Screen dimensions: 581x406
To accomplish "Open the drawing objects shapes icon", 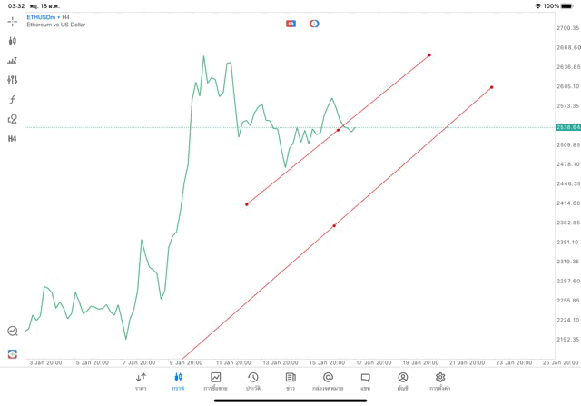I will 13,119.
